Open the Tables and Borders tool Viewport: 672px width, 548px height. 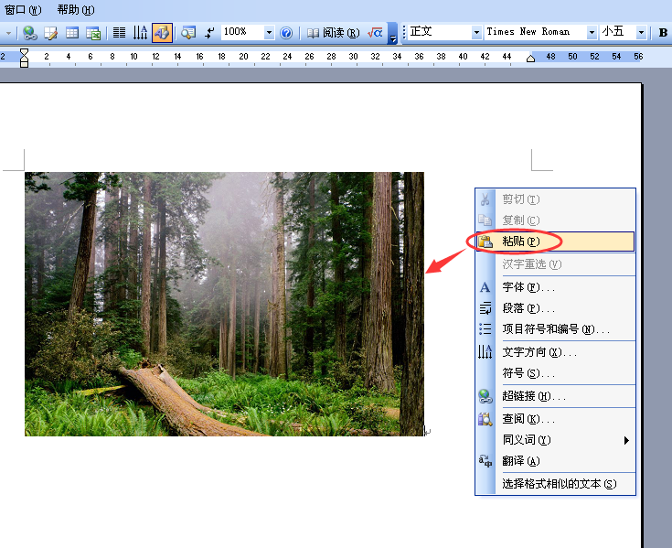pos(51,33)
